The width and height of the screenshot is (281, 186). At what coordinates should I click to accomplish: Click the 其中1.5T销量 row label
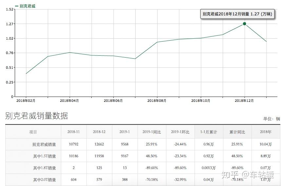45,156
